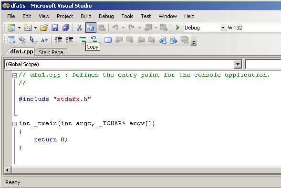Screen dimensions: 281x188
Task: Click the Cut scissors icon
Action: tap(79, 28)
